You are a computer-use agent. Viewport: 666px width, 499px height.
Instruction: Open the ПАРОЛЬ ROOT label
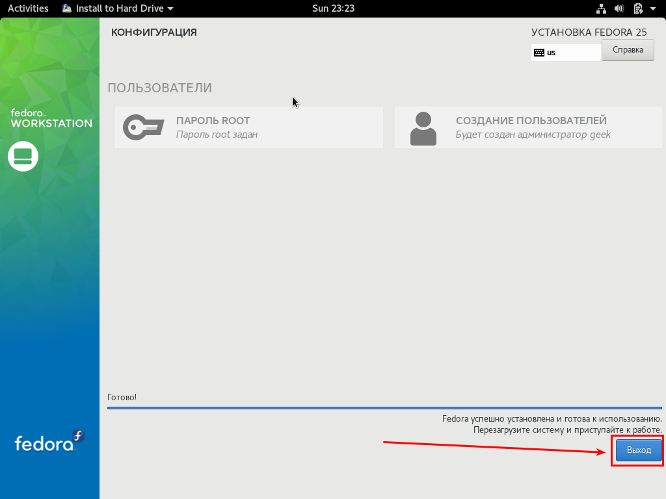click(x=213, y=120)
